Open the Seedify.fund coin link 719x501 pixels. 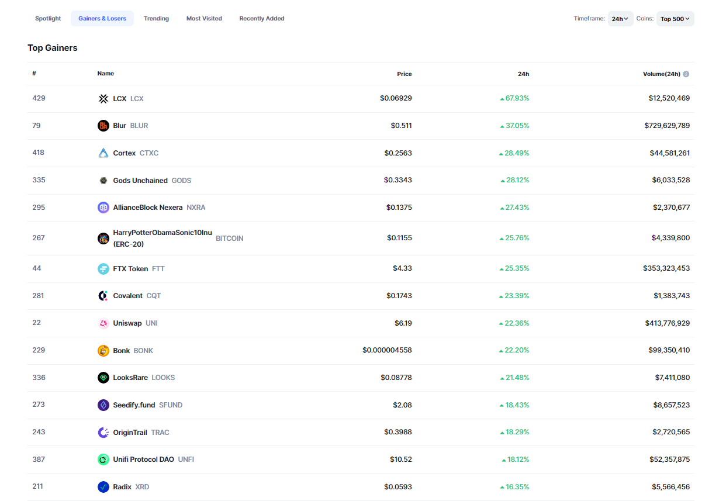(x=134, y=405)
